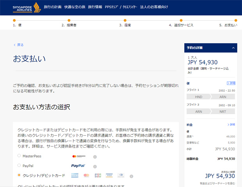Image resolution: width=242 pixels, height=187 pixels.
Task: Click the PayPal logo
Action: 78,166
